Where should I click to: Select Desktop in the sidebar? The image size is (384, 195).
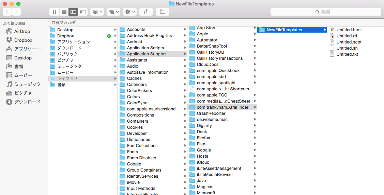(x=23, y=58)
